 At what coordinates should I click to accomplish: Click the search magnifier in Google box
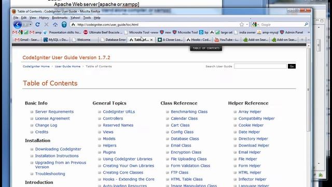[306, 24]
